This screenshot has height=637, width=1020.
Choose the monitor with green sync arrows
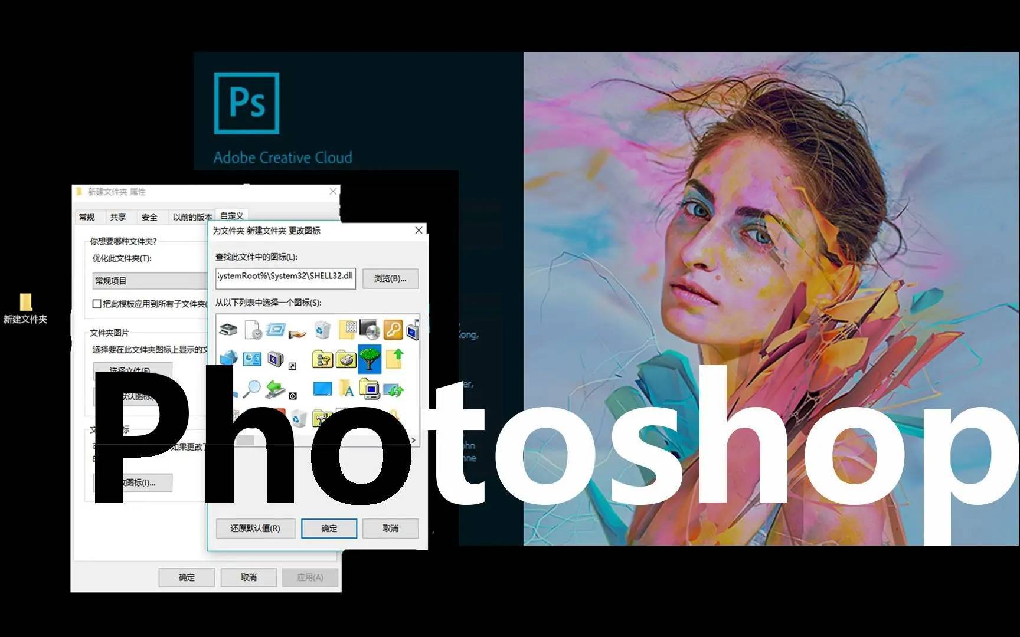393,389
